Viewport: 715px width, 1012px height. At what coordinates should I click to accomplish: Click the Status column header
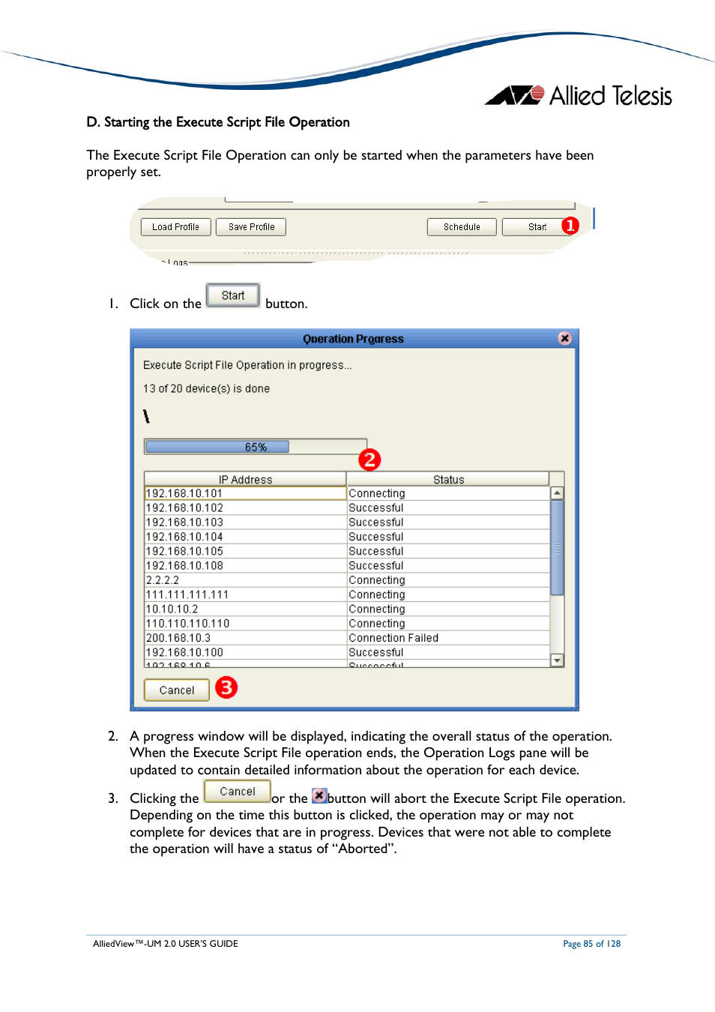(448, 480)
